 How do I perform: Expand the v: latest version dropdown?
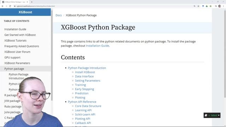pos(212,115)
